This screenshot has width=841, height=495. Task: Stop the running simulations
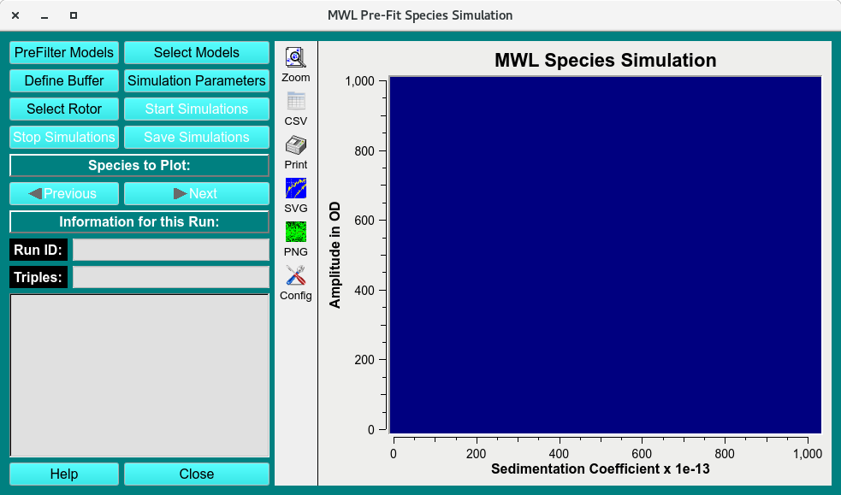point(63,137)
